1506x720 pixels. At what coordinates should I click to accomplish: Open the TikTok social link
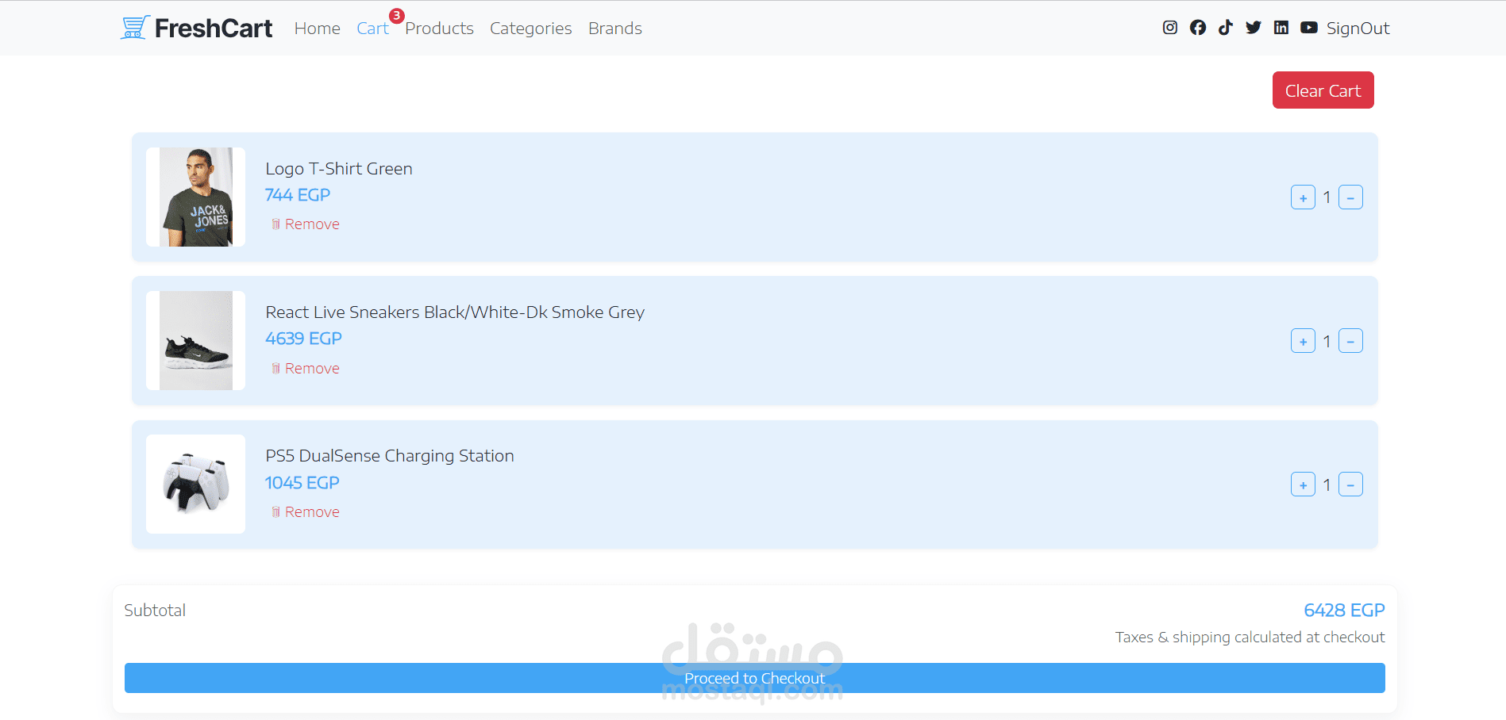click(1226, 28)
